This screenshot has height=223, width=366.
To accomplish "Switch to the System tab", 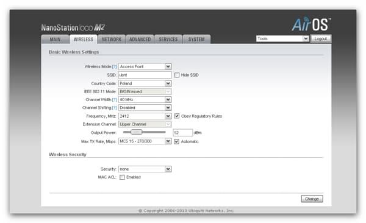I will tap(196, 40).
